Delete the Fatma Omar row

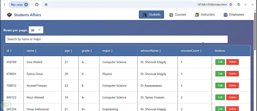(232, 74)
